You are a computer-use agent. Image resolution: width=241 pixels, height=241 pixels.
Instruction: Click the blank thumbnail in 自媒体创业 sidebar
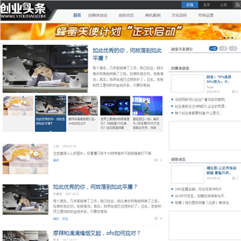(187, 83)
